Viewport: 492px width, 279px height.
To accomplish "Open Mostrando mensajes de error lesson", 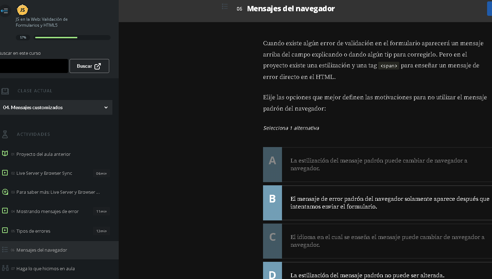I will 47,211.
